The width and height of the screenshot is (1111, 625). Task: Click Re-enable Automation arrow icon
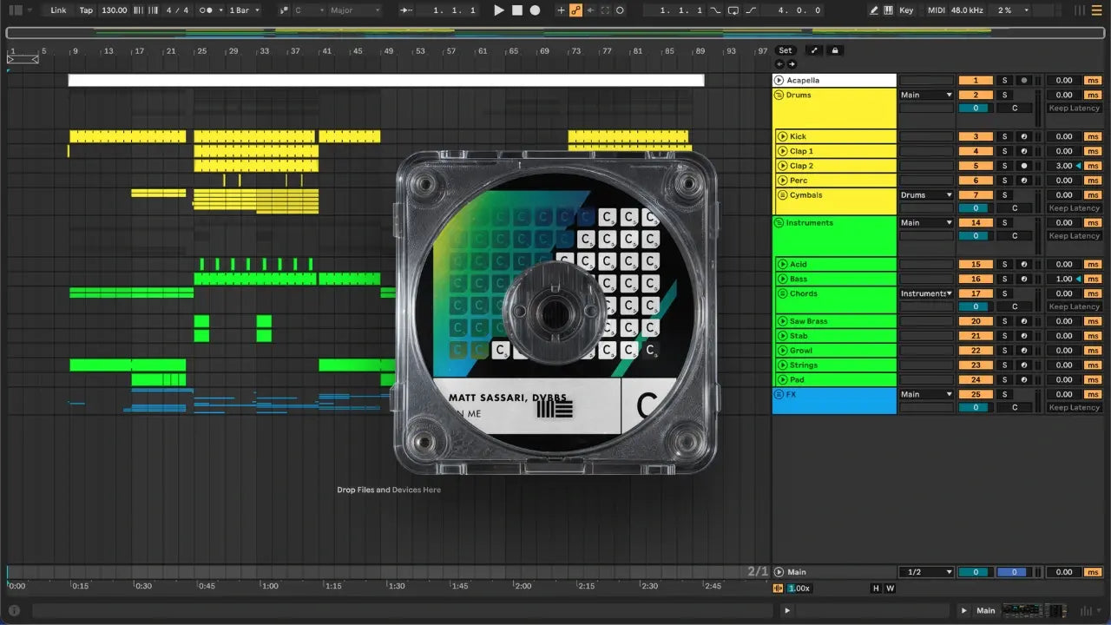coord(591,10)
